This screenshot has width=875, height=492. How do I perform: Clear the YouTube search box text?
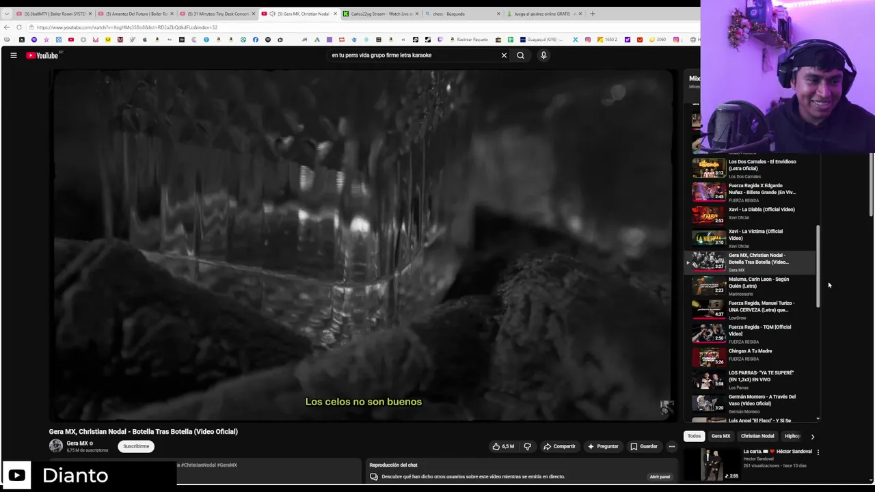click(504, 55)
